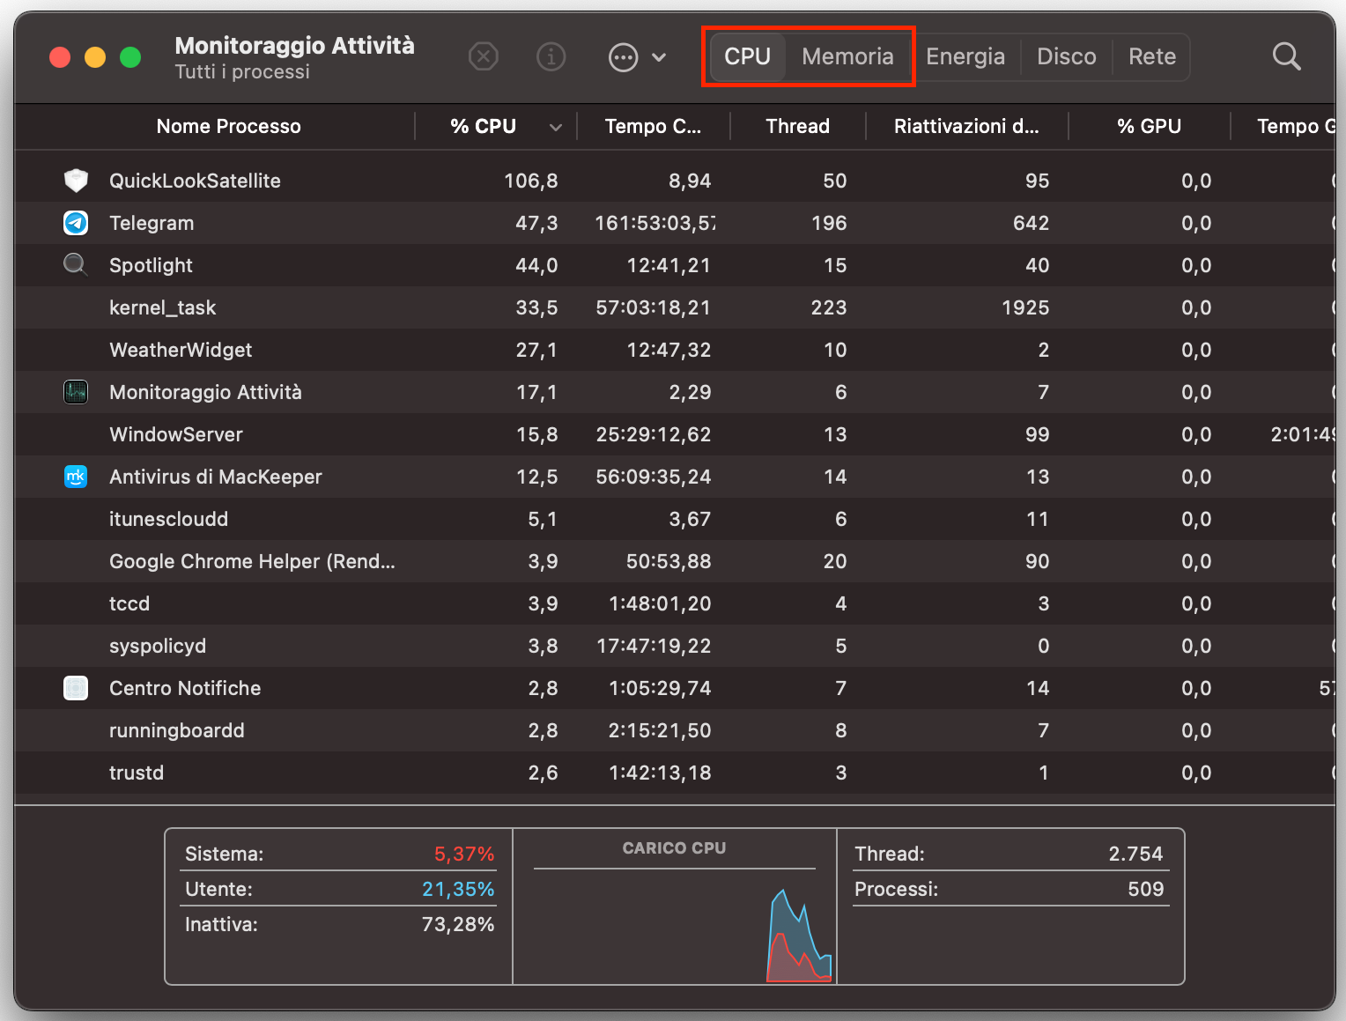Open the chevron dropdown next to the ellipsis
1346x1021 pixels.
coord(659,56)
